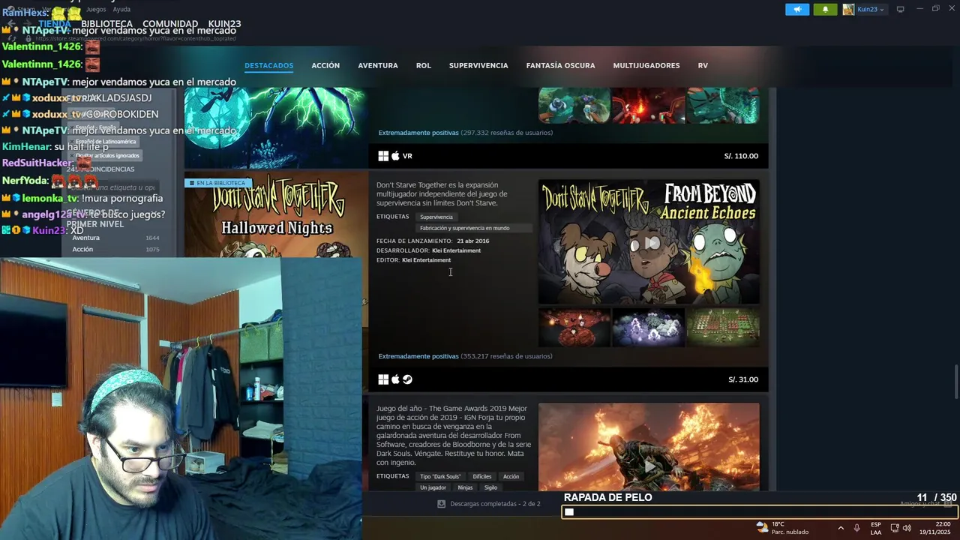The height and width of the screenshot is (540, 960).
Task: Click the S/. 31.00 price
Action: tap(743, 379)
